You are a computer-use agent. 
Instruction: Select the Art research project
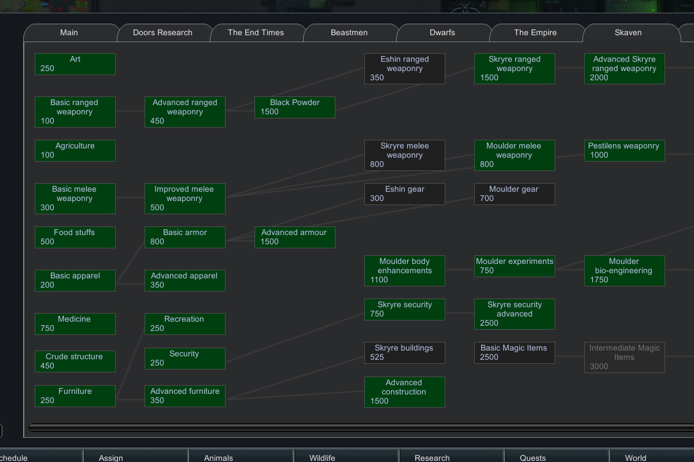pos(75,64)
